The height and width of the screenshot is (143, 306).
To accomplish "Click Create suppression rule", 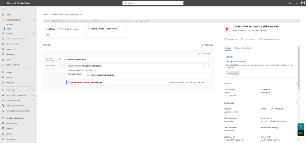I will tap(269, 39).
